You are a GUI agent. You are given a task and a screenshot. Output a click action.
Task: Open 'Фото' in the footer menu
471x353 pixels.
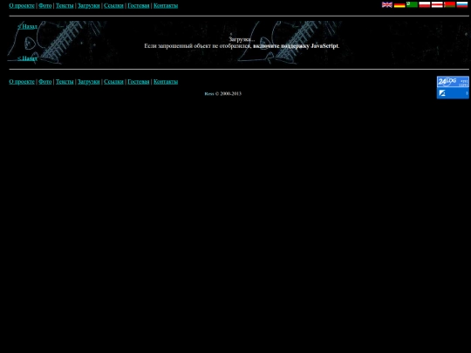(x=45, y=82)
